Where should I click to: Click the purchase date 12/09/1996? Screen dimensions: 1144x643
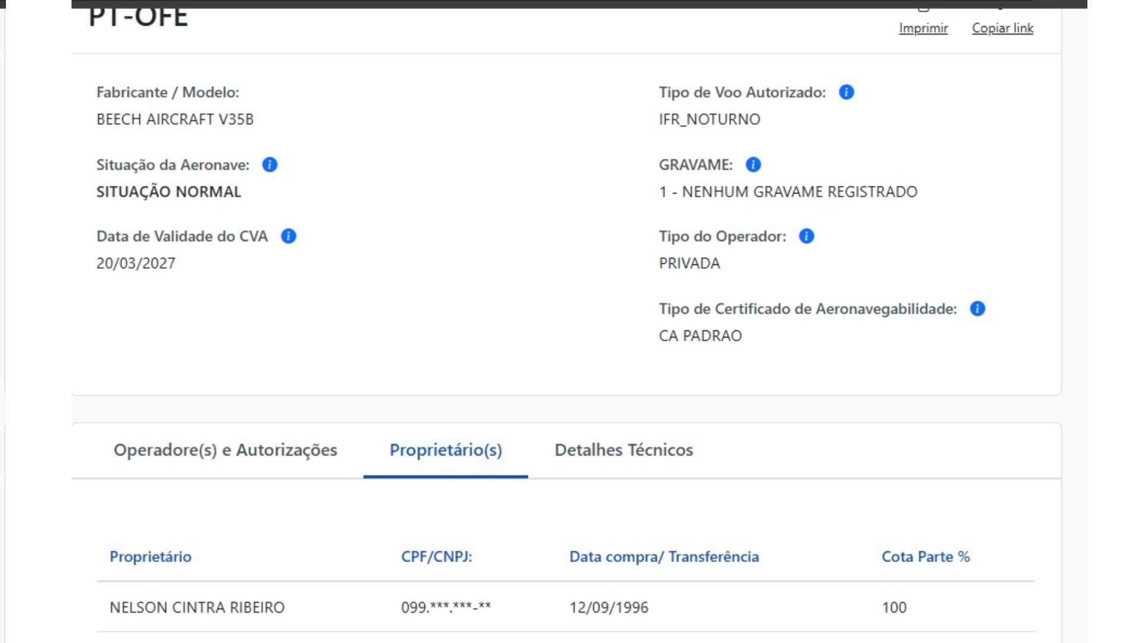click(608, 607)
